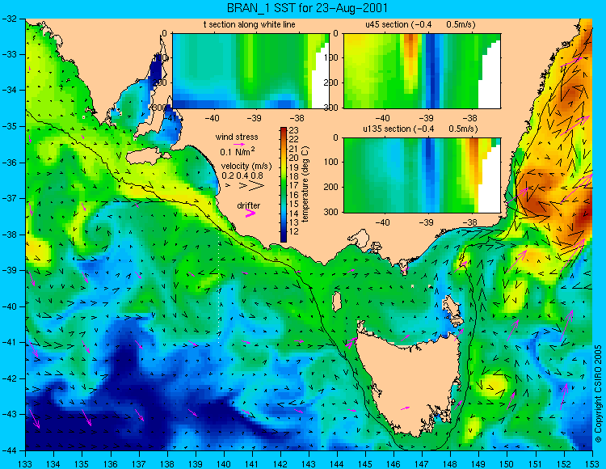Screen dimensions: 606x469
Task: Click the -32 latitude label
Action: 9,19
